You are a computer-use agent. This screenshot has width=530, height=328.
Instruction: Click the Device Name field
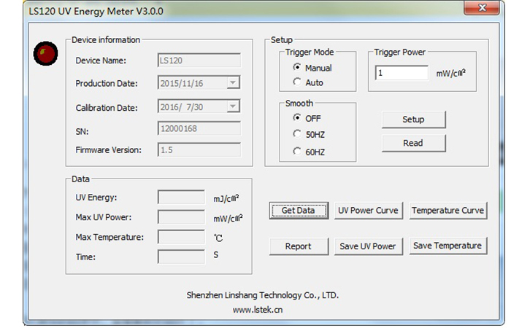coord(199,61)
